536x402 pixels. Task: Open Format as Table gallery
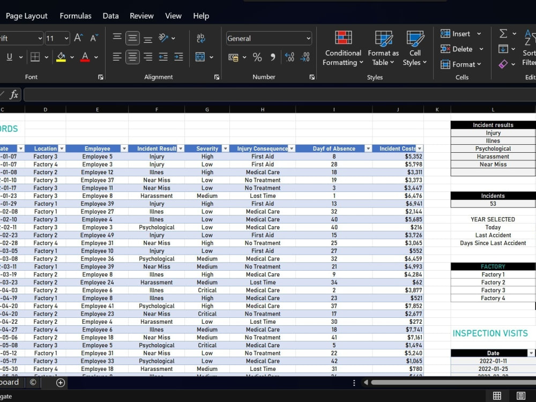383,48
